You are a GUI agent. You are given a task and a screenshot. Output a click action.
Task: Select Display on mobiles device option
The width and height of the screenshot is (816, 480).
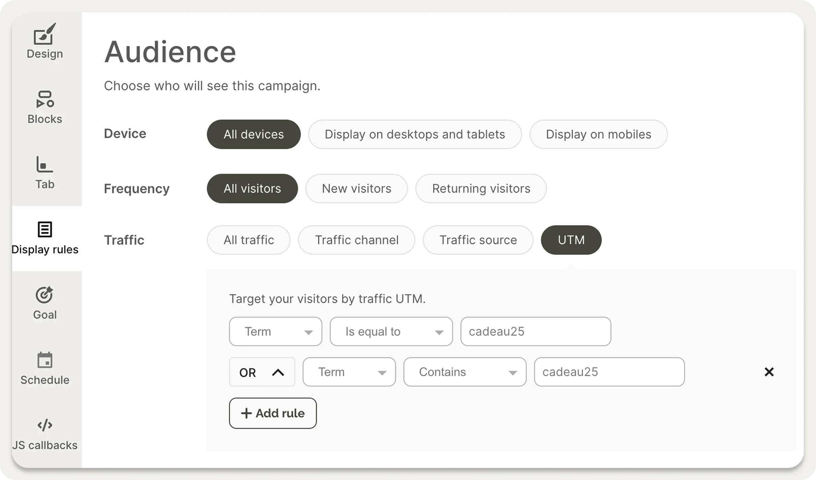pos(598,134)
